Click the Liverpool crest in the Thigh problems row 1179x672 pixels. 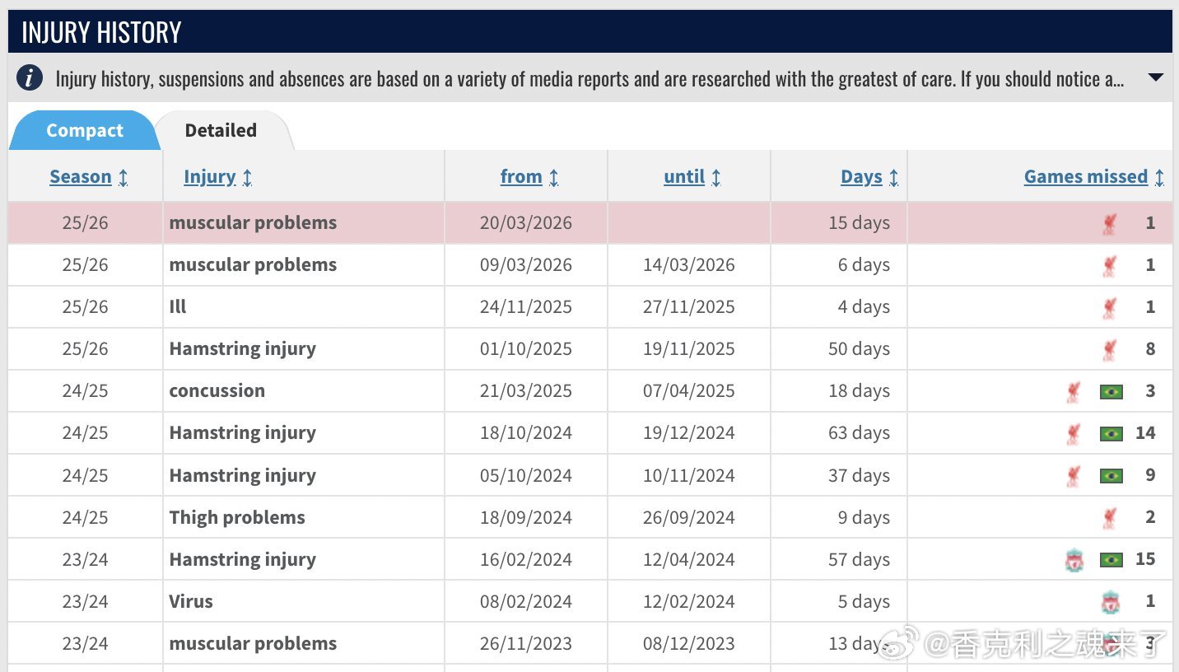pos(1110,518)
